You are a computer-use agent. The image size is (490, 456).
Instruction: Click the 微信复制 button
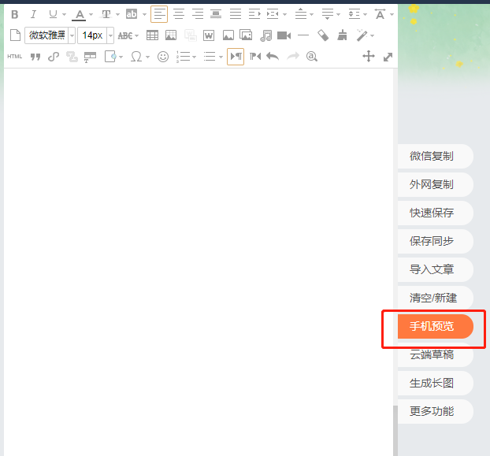point(436,156)
